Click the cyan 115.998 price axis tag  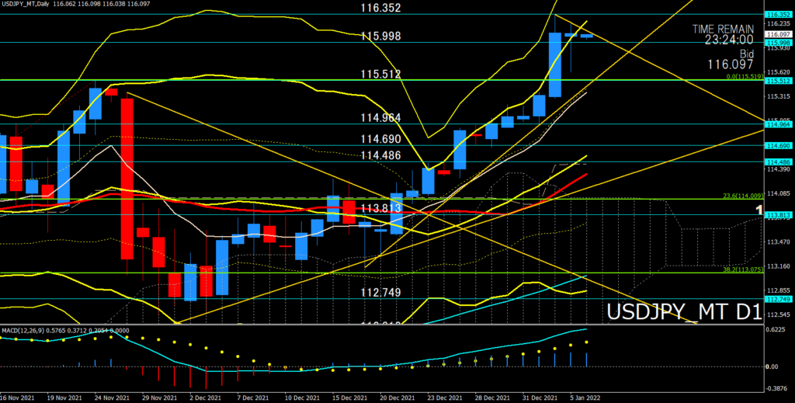(x=779, y=43)
